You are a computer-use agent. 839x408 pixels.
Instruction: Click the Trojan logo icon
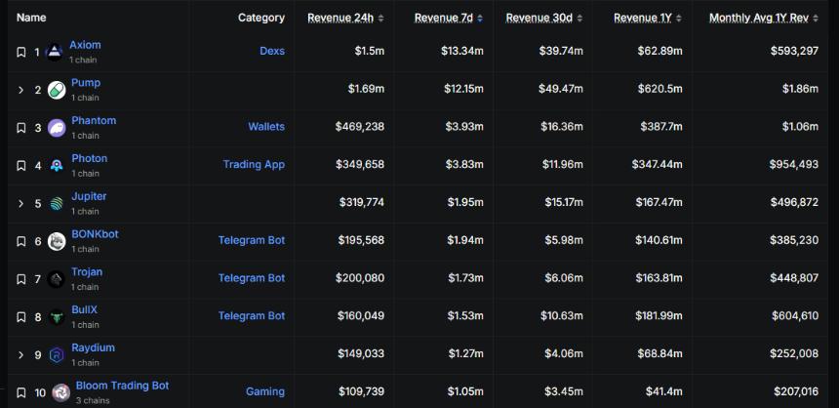pos(57,279)
